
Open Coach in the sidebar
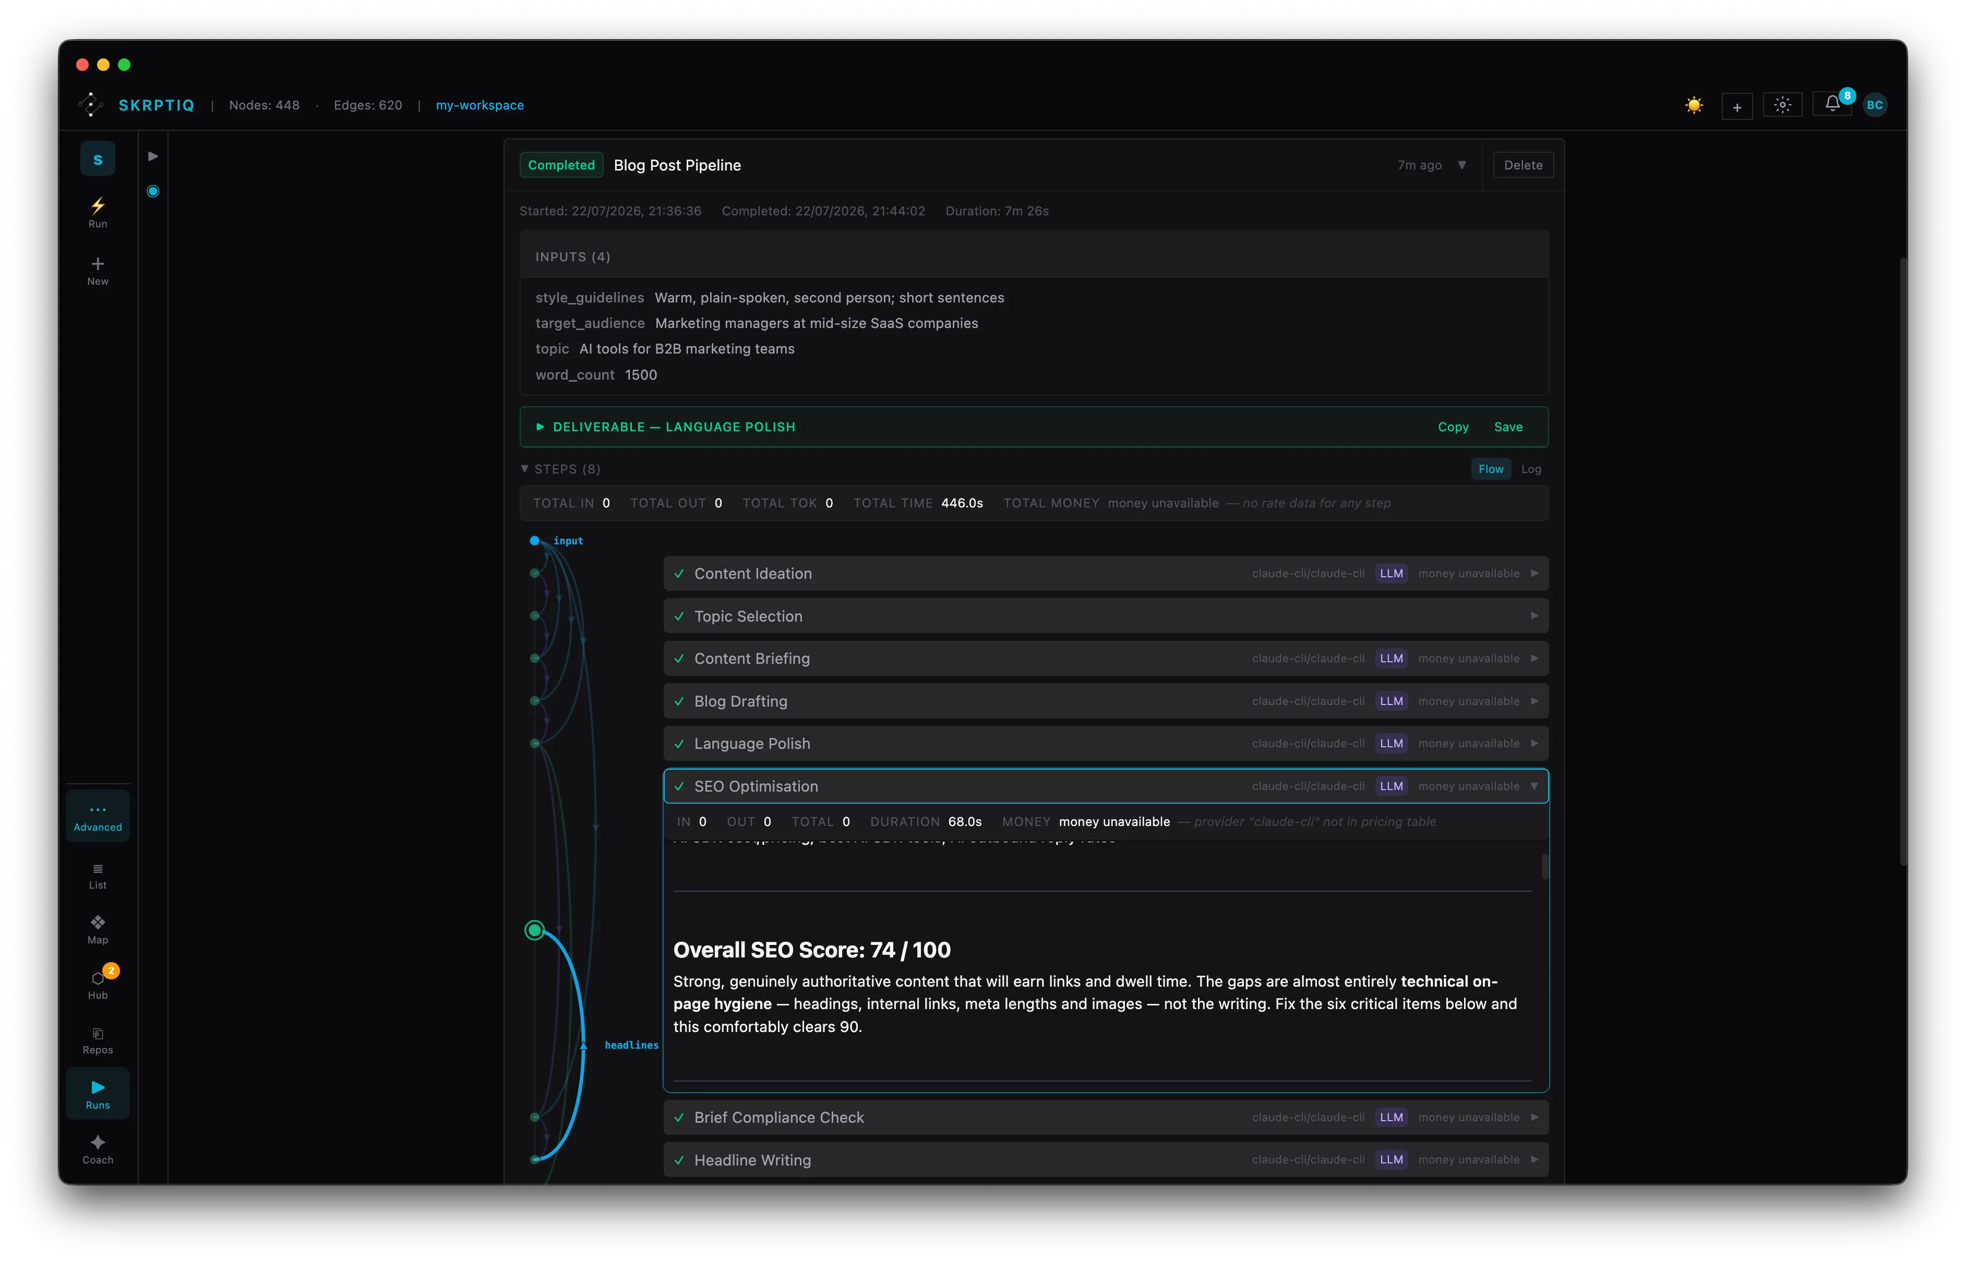tap(98, 1150)
